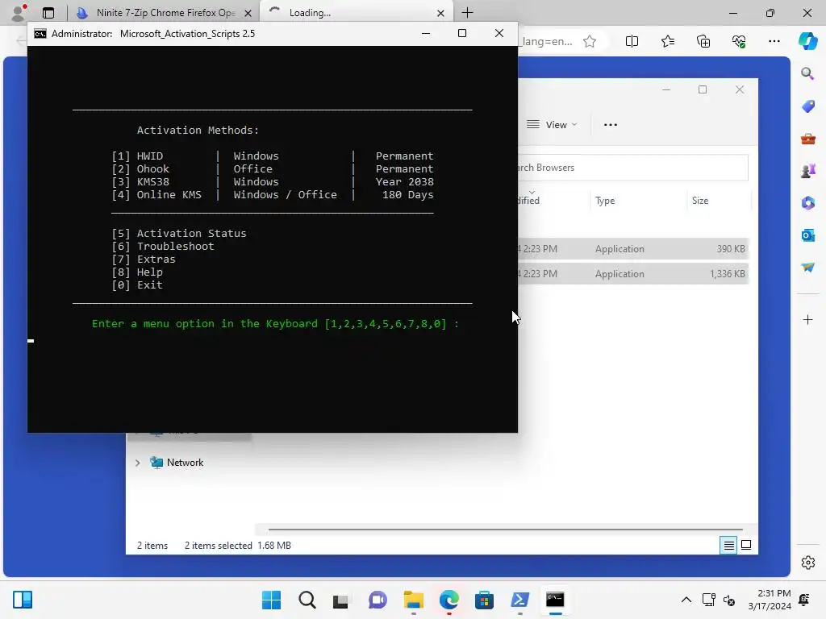Open network status tray icon

(x=708, y=600)
